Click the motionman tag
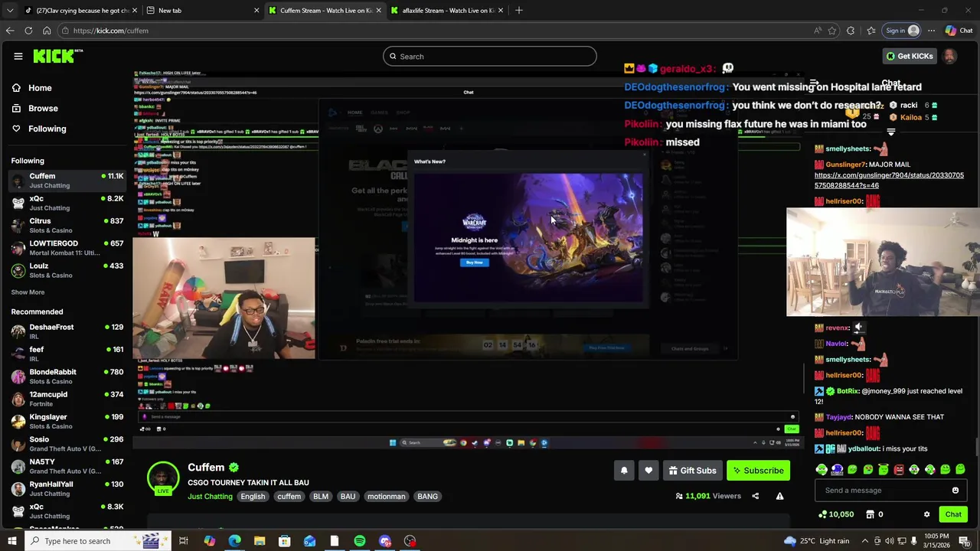Screen dimensions: 980x551 click(386, 497)
